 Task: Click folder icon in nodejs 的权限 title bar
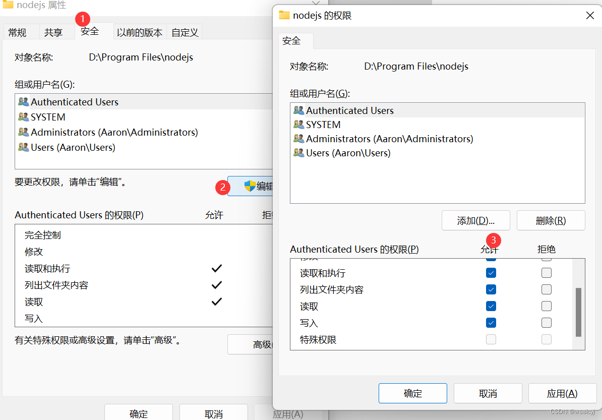[x=284, y=15]
